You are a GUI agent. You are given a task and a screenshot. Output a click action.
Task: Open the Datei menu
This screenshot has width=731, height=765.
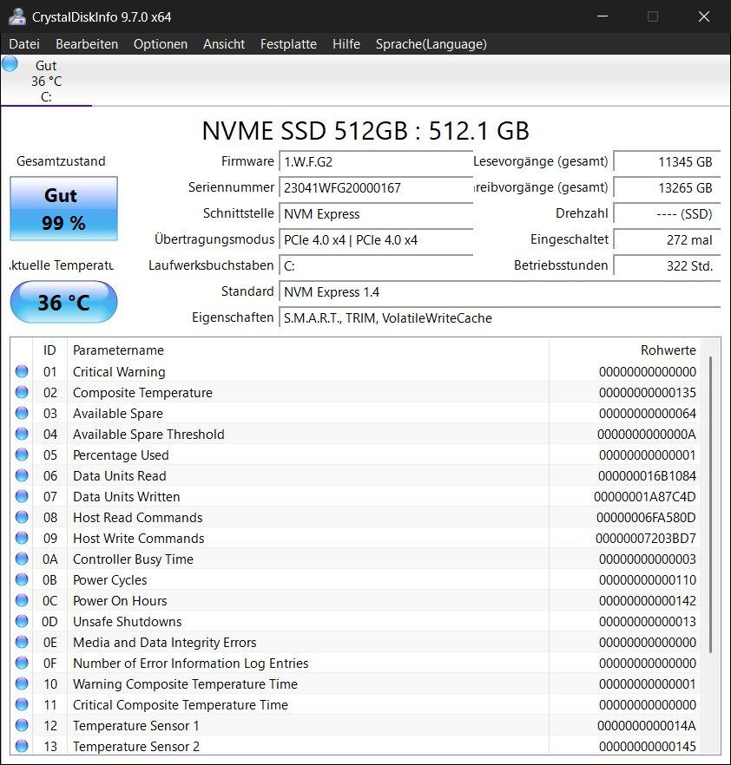[x=24, y=44]
